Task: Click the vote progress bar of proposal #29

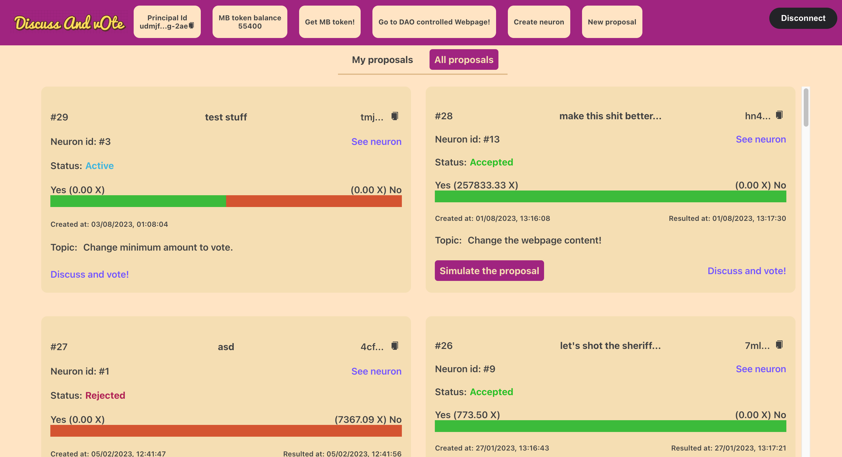Action: 226,201
